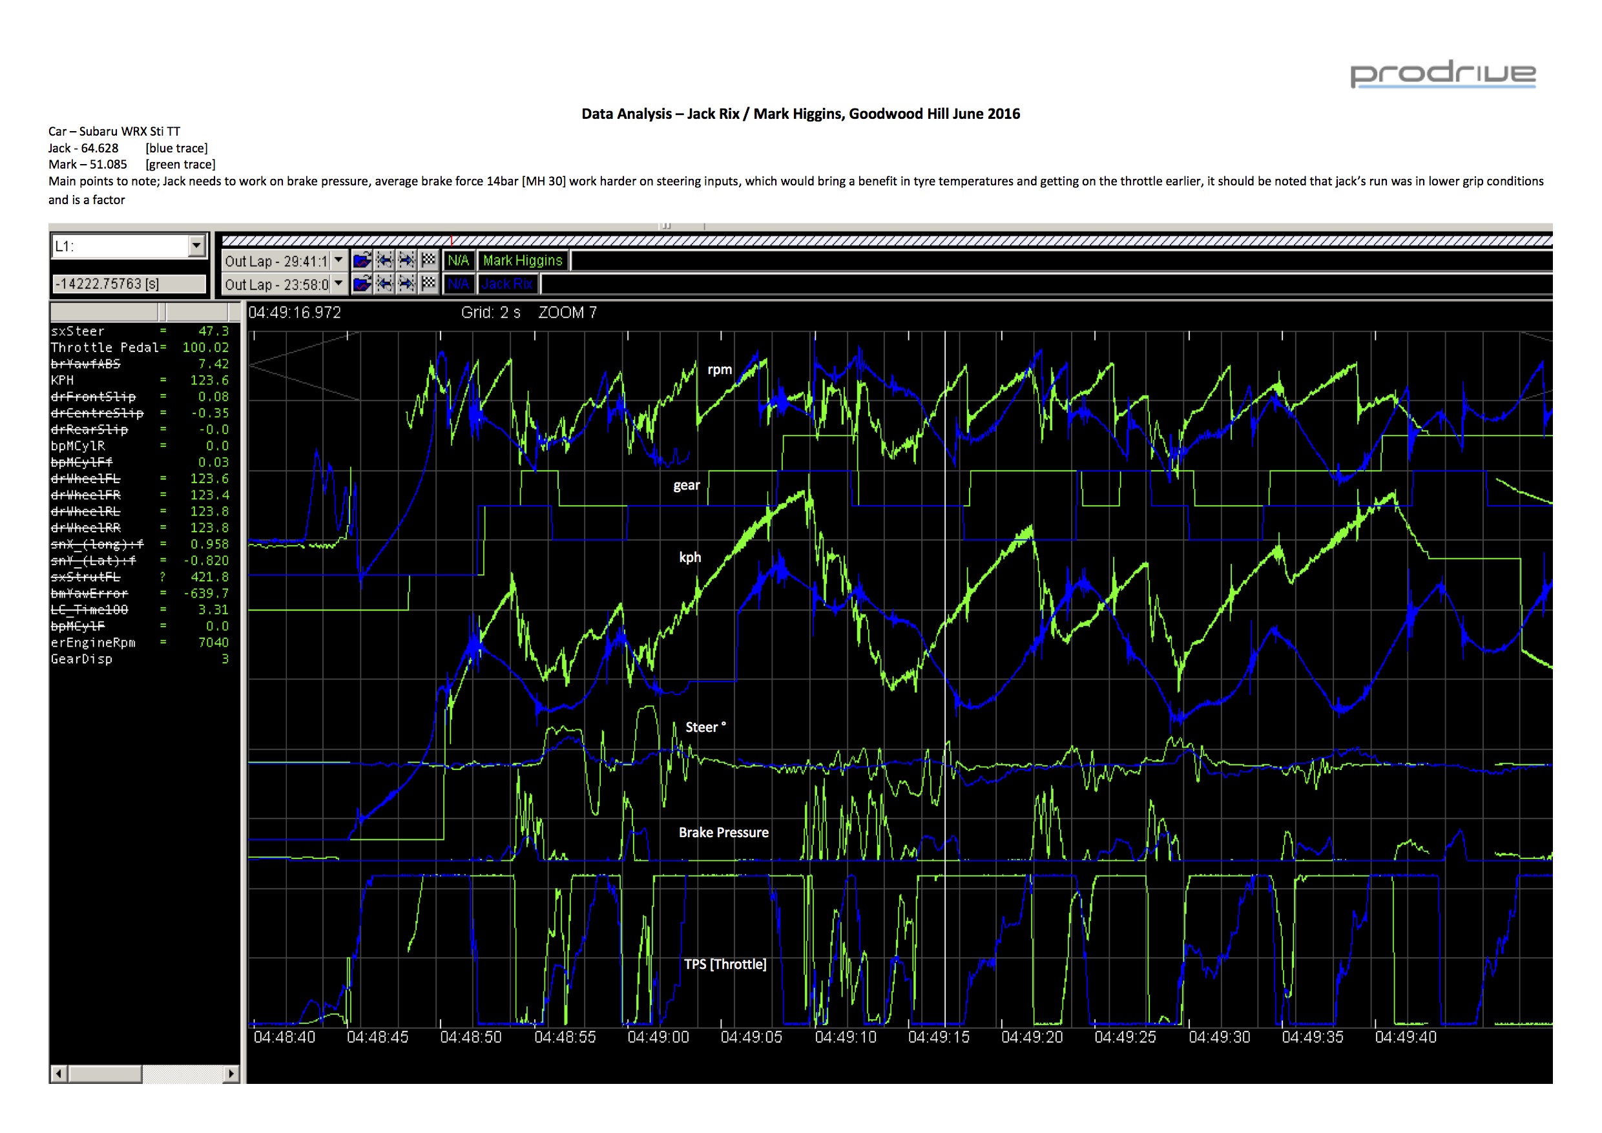This screenshot has height=1133, width=1602.
Task: Click the kph trace label
Action: click(x=690, y=557)
